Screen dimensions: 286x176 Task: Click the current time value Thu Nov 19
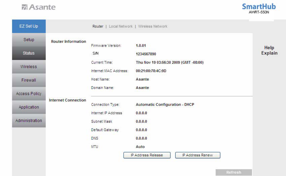170,63
